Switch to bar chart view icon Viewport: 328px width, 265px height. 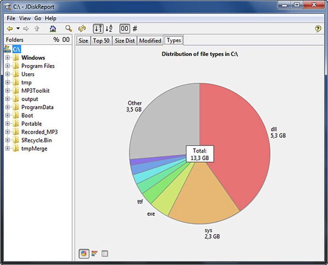(95, 254)
